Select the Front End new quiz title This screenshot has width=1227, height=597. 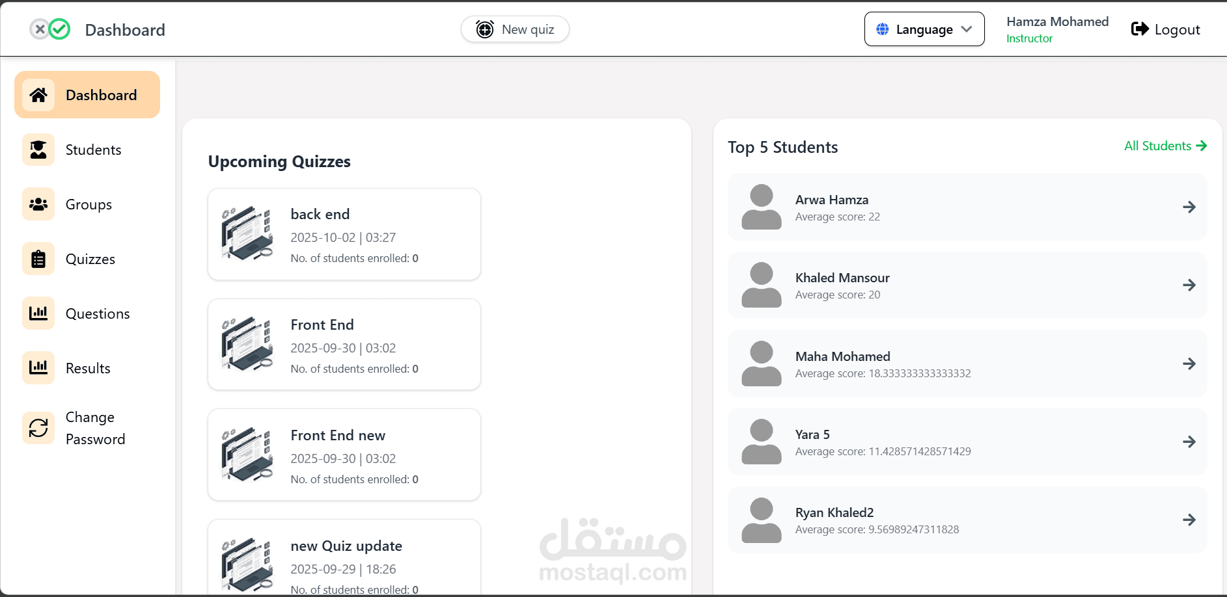(338, 435)
